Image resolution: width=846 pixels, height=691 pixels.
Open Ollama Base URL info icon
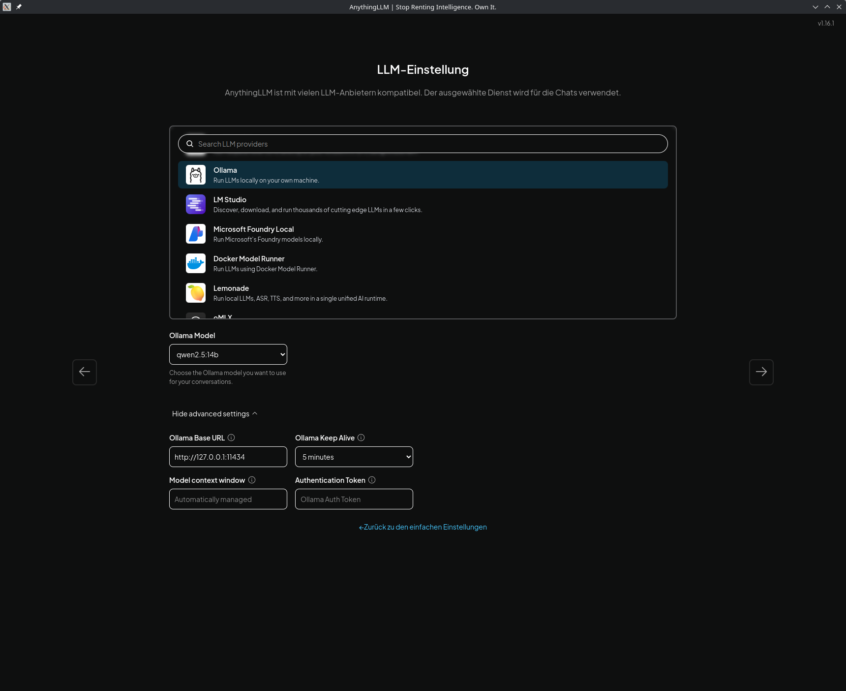coord(231,438)
